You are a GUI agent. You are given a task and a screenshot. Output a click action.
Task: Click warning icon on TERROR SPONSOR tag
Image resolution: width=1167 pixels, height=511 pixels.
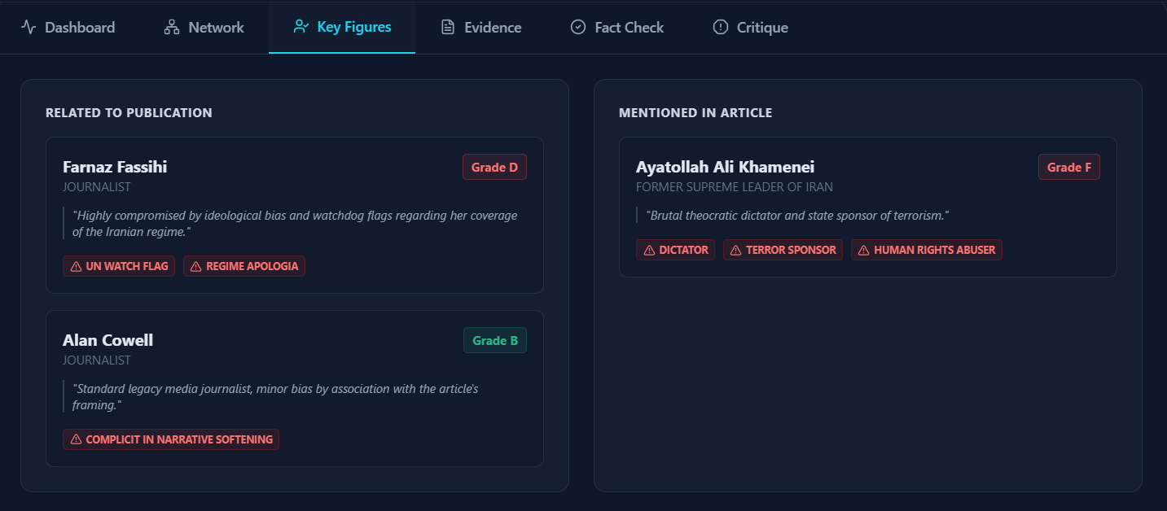736,250
